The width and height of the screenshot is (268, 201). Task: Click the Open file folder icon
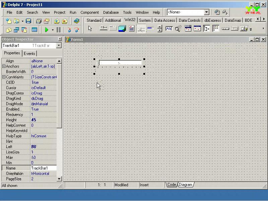16,21
